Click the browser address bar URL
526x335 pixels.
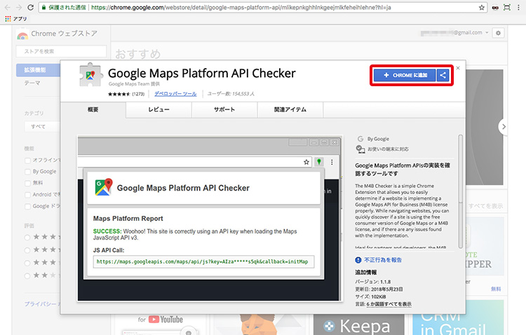coord(241,8)
